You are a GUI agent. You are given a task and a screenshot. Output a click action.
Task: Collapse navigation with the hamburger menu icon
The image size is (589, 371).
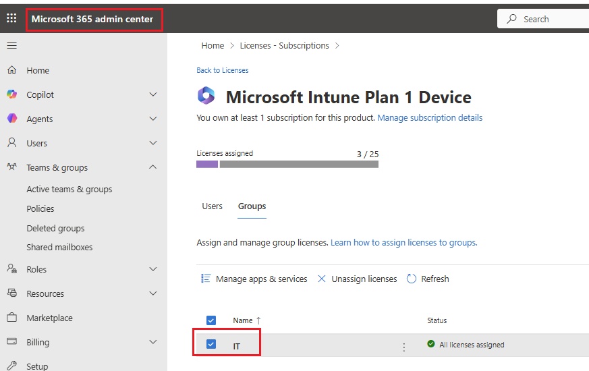tap(11, 45)
